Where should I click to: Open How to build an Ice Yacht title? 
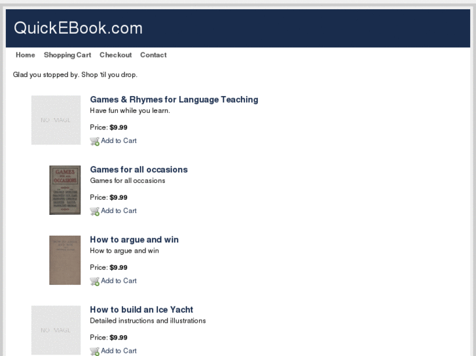[x=141, y=310]
